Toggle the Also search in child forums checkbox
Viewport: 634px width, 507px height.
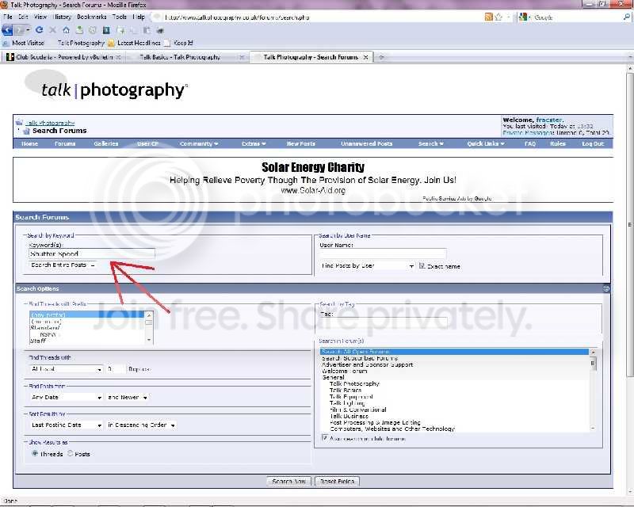point(325,437)
